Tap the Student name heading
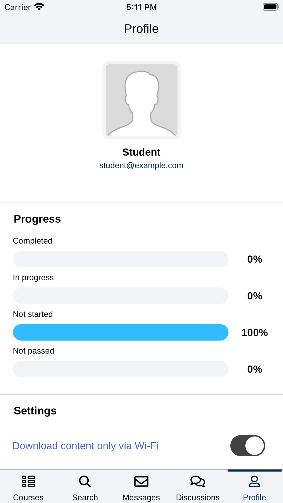The width and height of the screenshot is (283, 503). click(141, 152)
